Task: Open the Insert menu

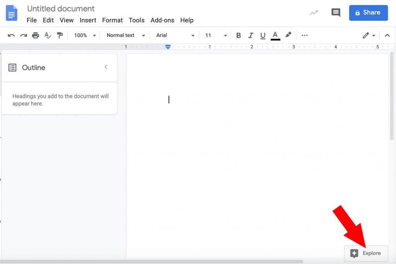Action: pos(88,20)
